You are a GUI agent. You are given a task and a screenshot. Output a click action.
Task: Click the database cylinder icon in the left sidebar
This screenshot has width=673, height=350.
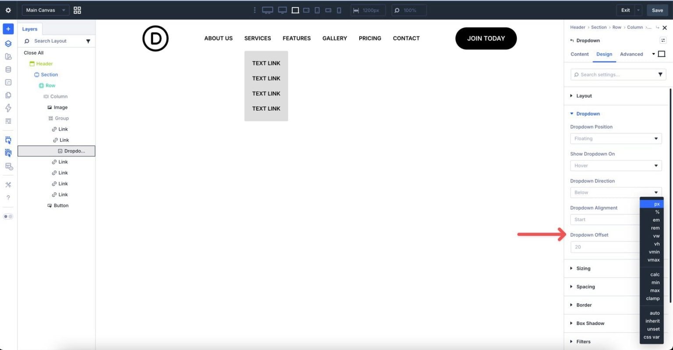8,70
